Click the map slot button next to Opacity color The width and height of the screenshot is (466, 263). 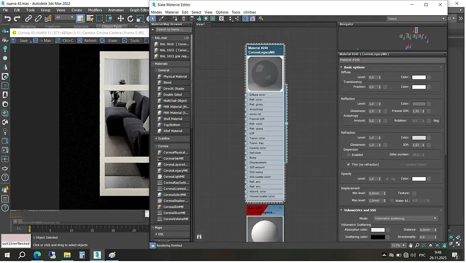(x=429, y=179)
